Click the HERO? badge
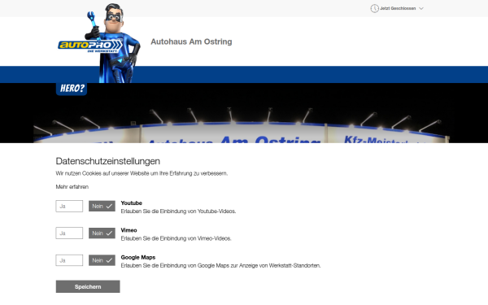This screenshot has height=305, width=488. click(72, 89)
